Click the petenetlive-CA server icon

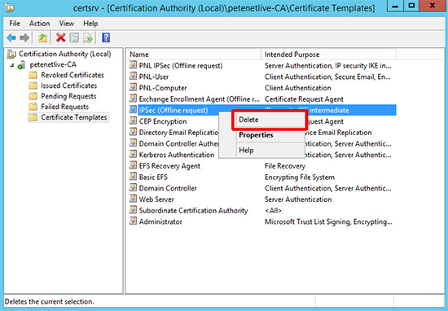tap(21, 65)
